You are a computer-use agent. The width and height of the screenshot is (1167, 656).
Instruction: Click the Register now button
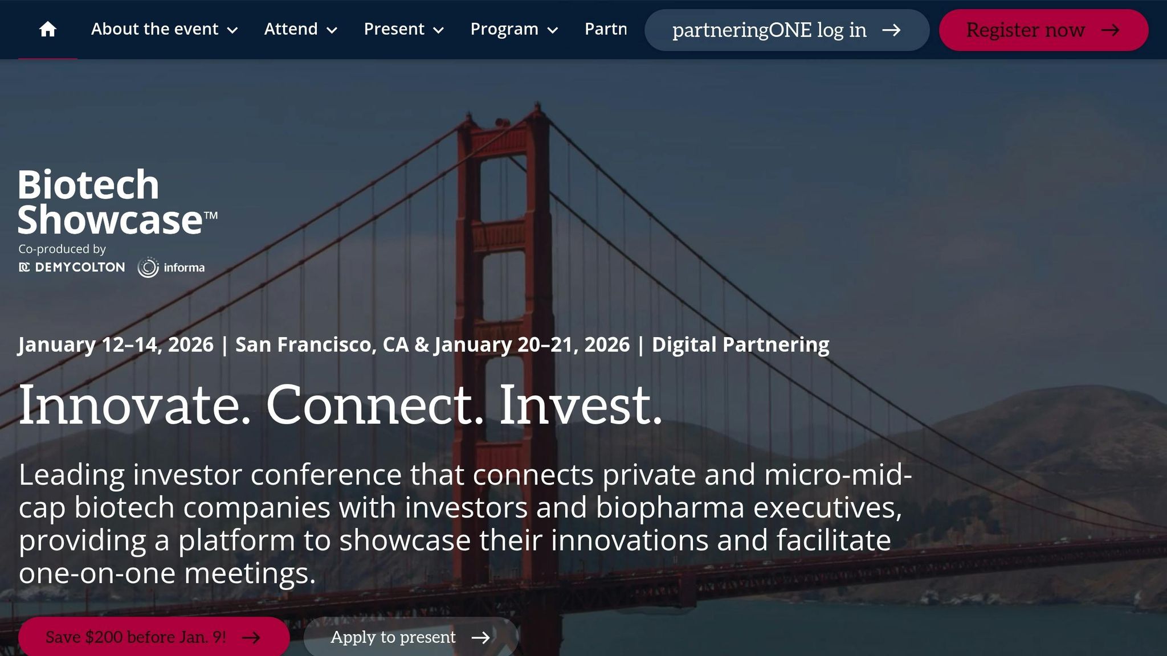click(1043, 30)
